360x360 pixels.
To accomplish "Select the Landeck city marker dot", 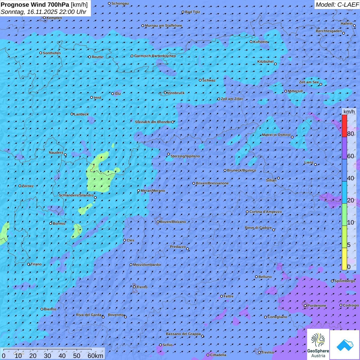I will click(x=72, y=114).
